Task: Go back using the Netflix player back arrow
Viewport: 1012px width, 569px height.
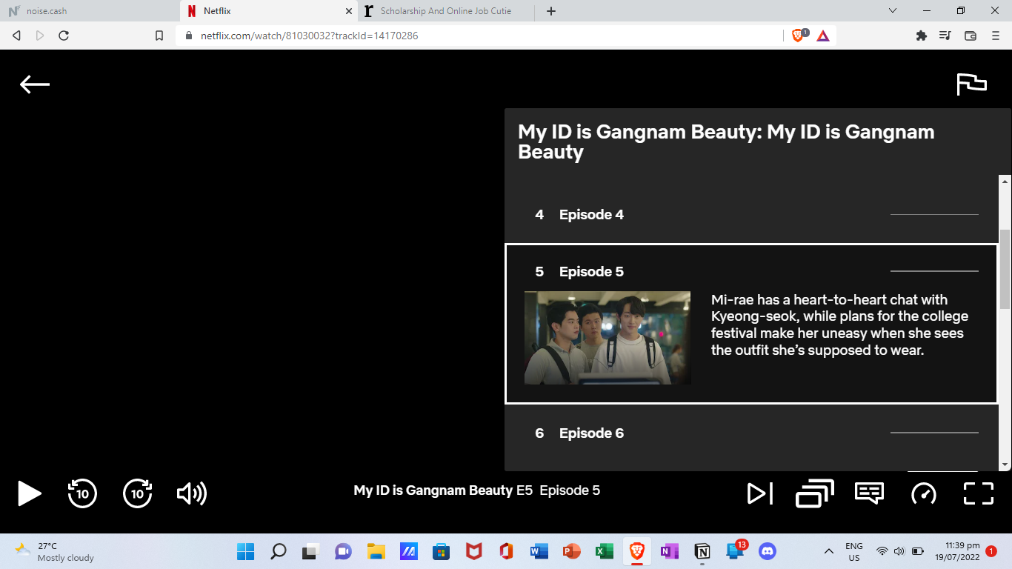Action: (35, 84)
